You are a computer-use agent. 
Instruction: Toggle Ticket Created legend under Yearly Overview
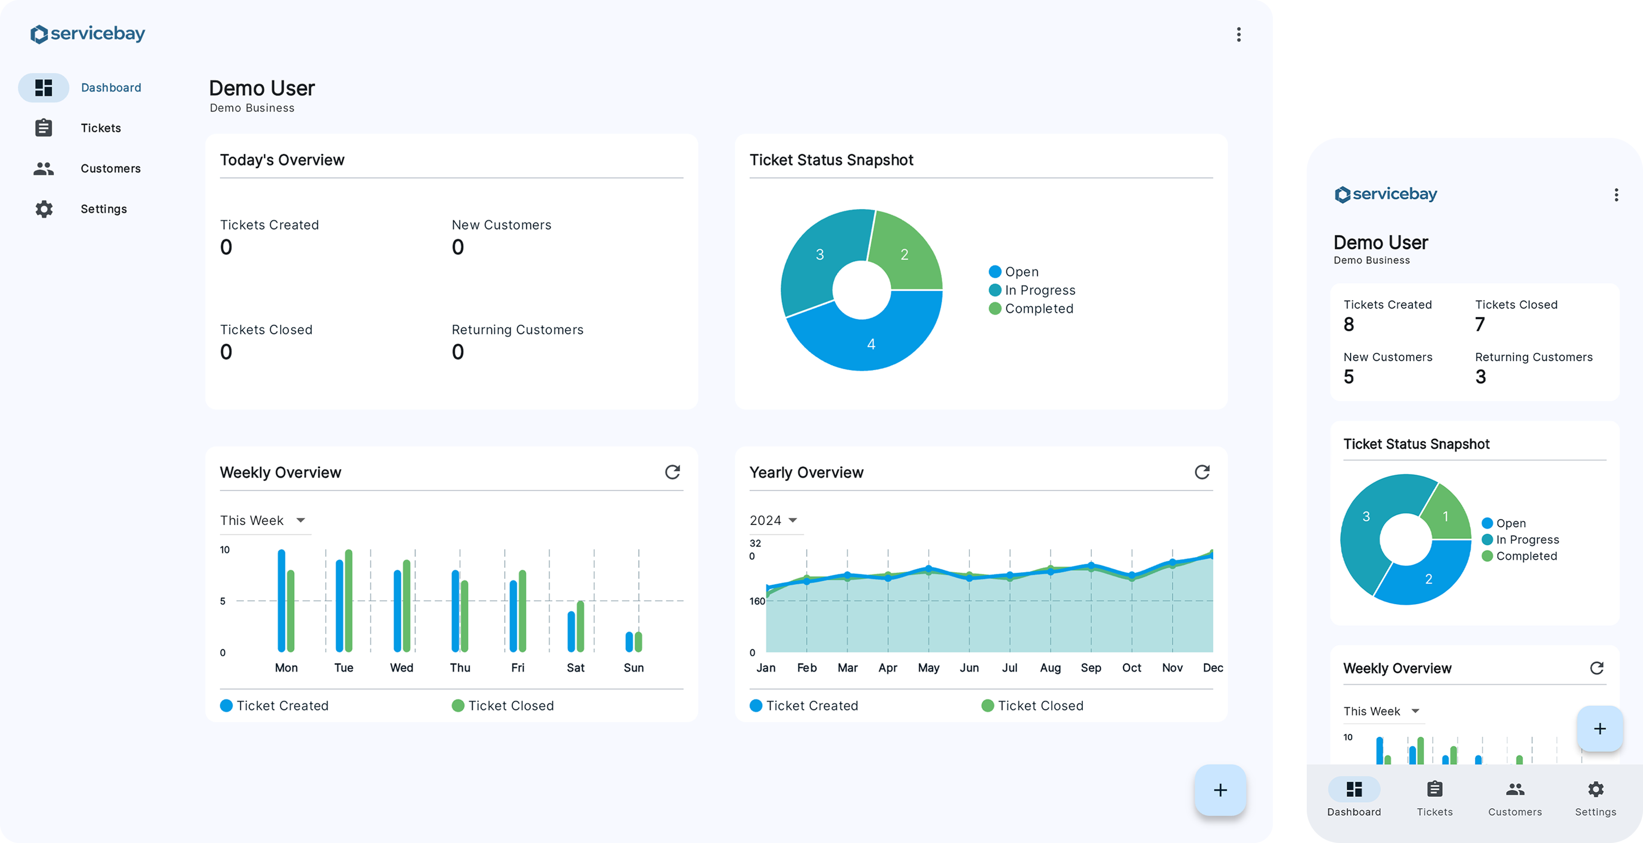[x=804, y=705]
